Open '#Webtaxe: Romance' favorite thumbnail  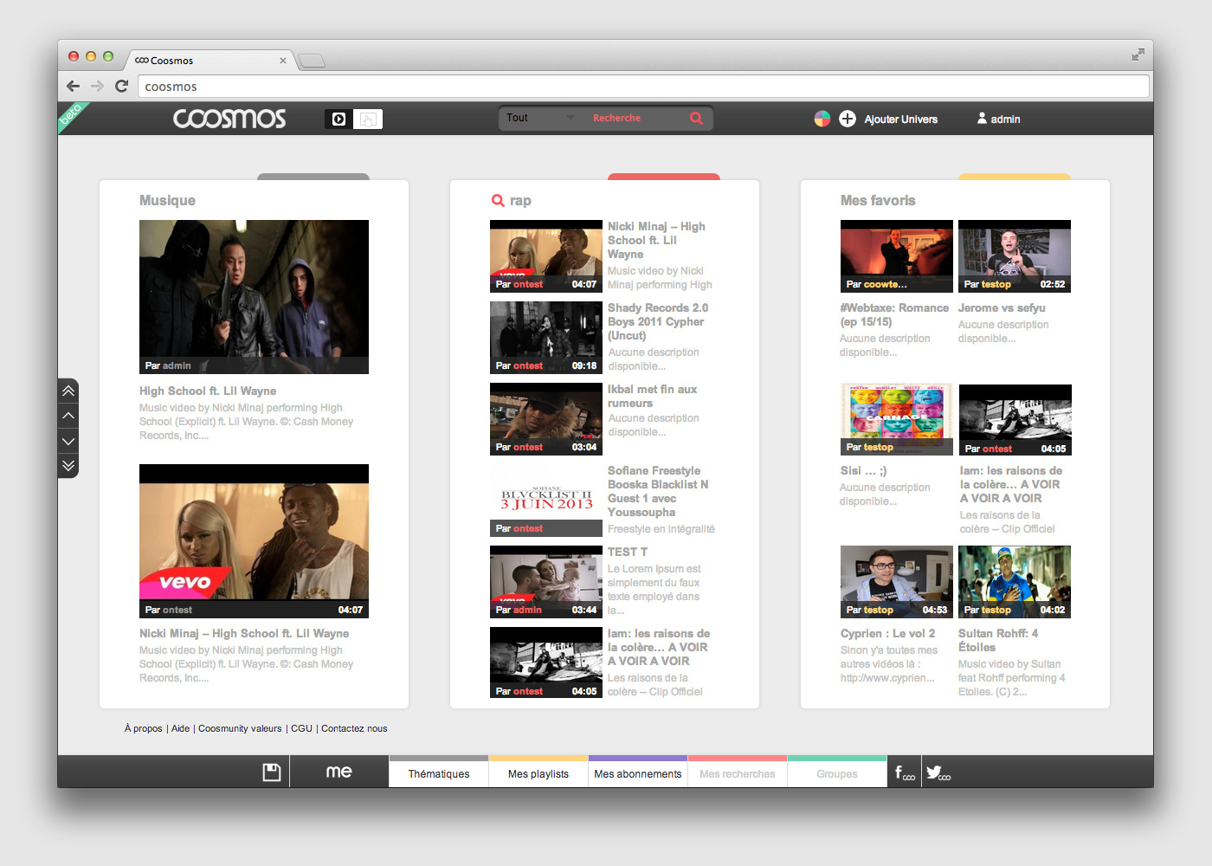[897, 255]
